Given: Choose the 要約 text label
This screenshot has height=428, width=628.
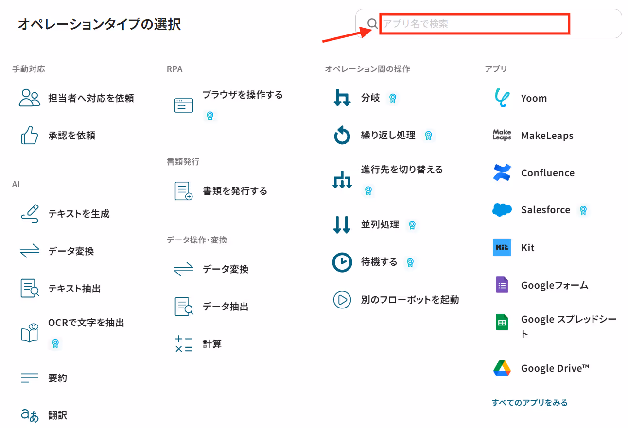Looking at the screenshot, I should point(58,377).
